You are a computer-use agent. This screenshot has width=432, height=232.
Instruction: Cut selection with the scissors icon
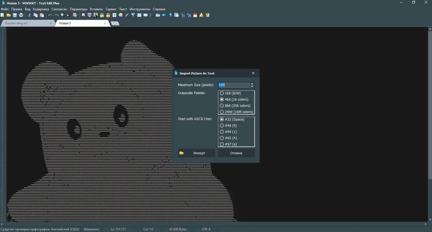click(29, 15)
